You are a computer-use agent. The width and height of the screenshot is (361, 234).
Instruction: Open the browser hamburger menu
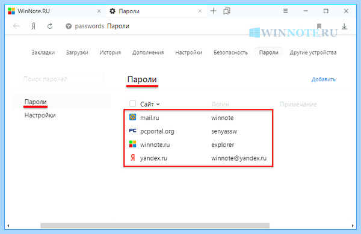[285, 11]
